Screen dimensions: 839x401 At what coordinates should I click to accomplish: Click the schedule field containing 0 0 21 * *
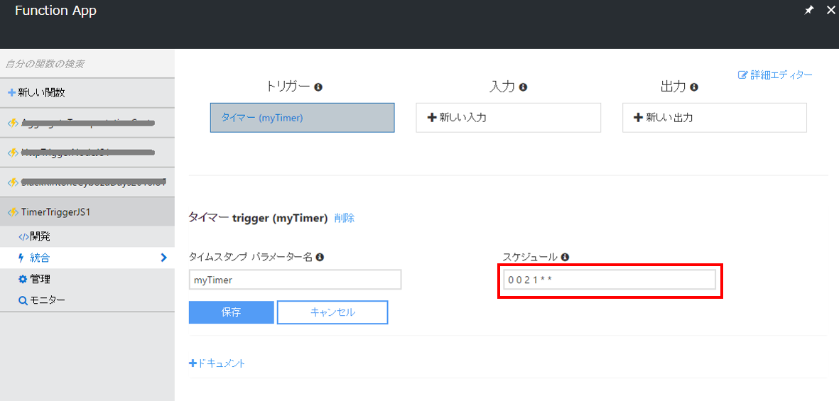[609, 280]
